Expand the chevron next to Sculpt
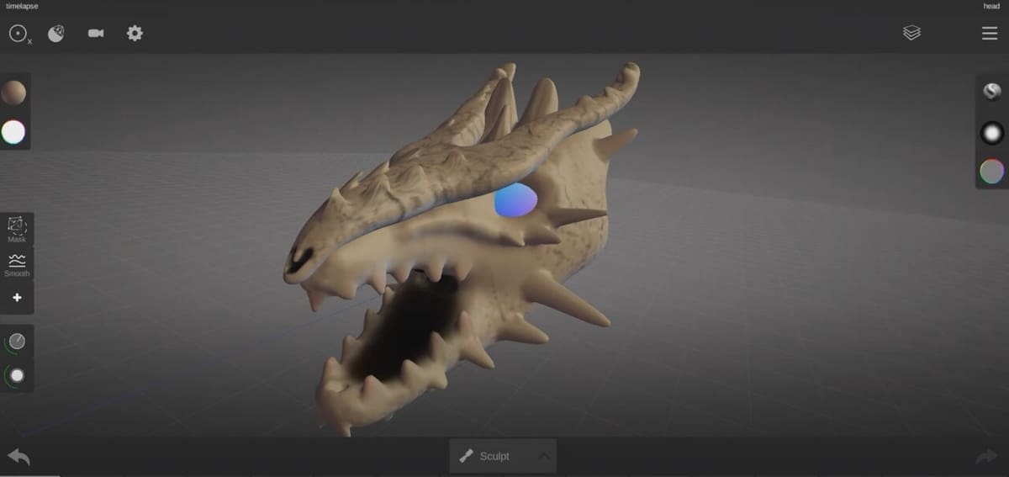1009x477 pixels. pyautogui.click(x=543, y=456)
